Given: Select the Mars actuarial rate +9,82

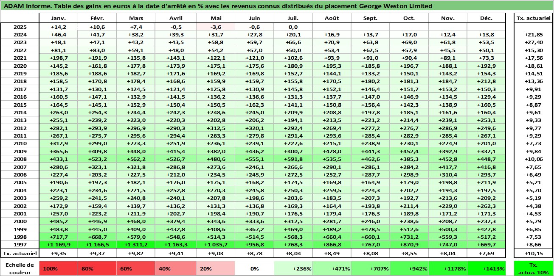Looking at the screenshot, I should pyautogui.click(x=136, y=253).
